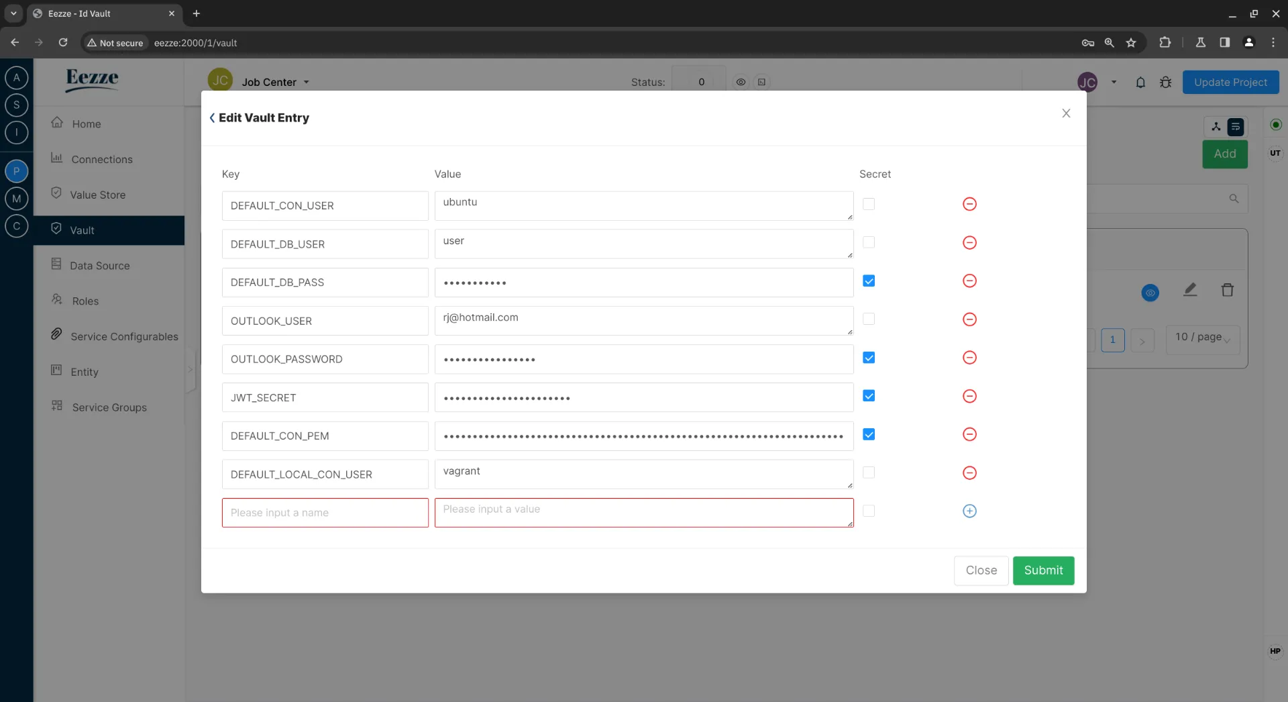Select the Eezze - Id Vault browser tab
The image size is (1288, 702).
tap(101, 13)
